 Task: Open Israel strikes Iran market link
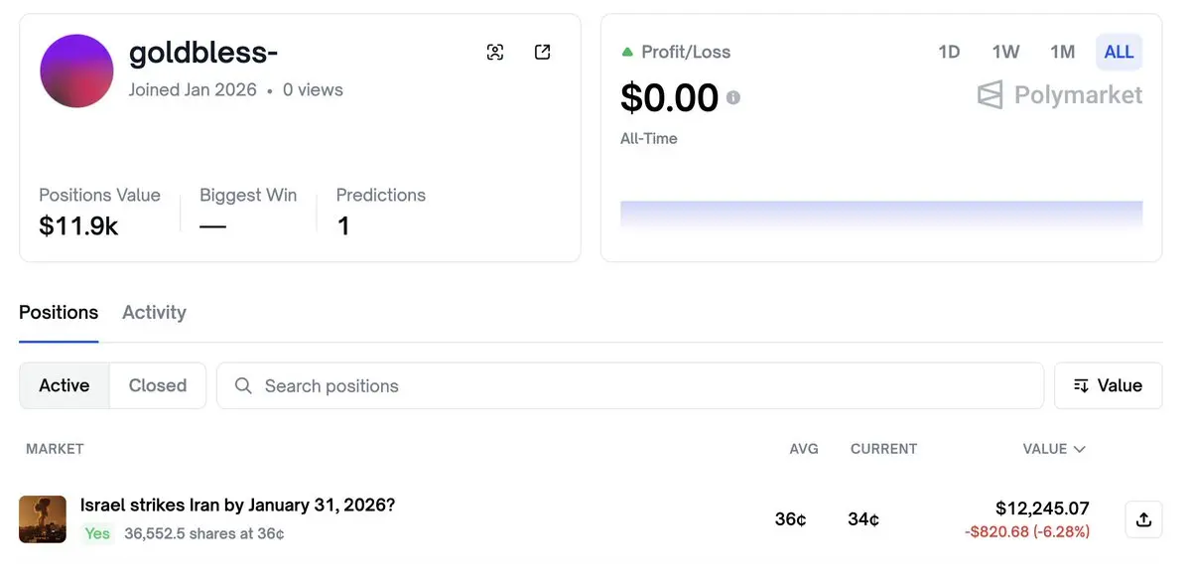click(x=237, y=505)
